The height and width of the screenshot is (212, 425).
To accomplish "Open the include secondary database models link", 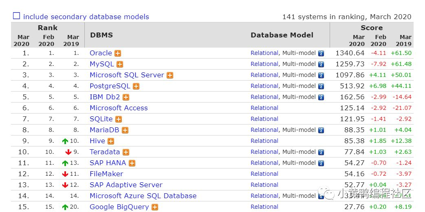I will (x=86, y=17).
